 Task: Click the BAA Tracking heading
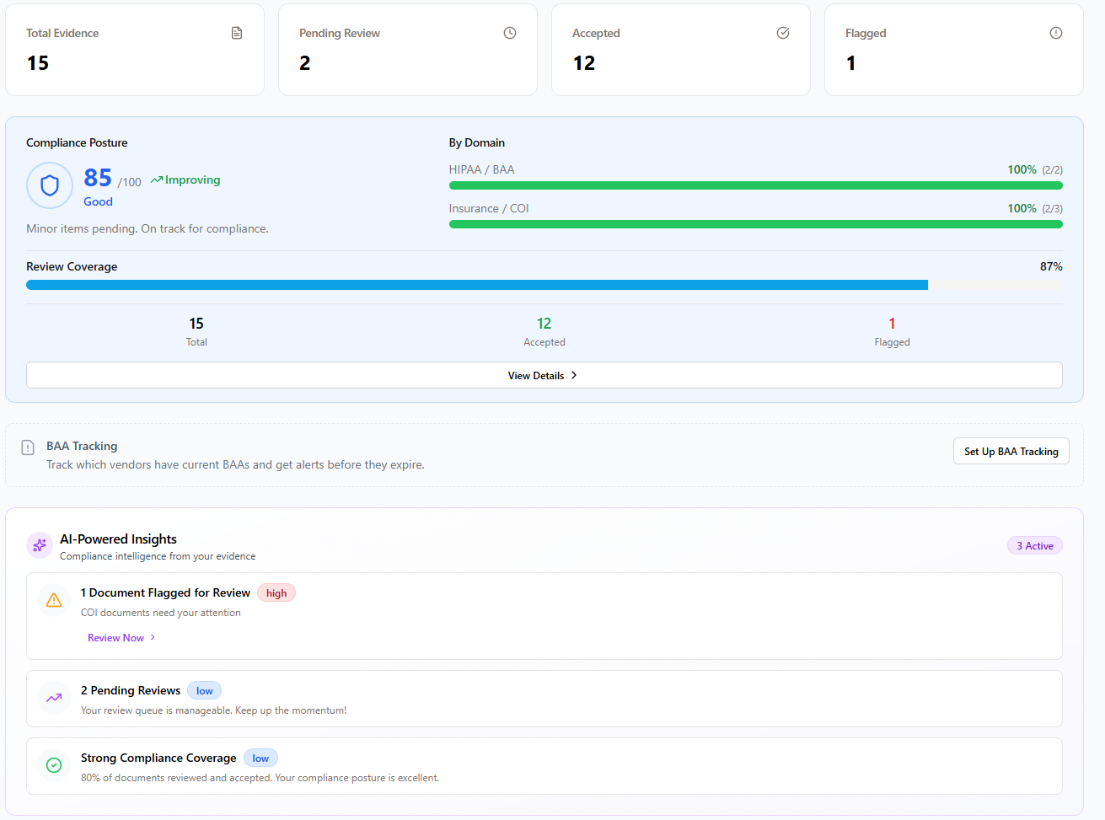point(82,446)
